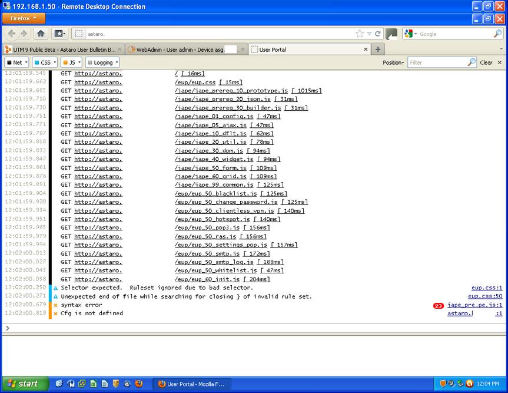Bookmark this page with the star outline

pos(360,34)
